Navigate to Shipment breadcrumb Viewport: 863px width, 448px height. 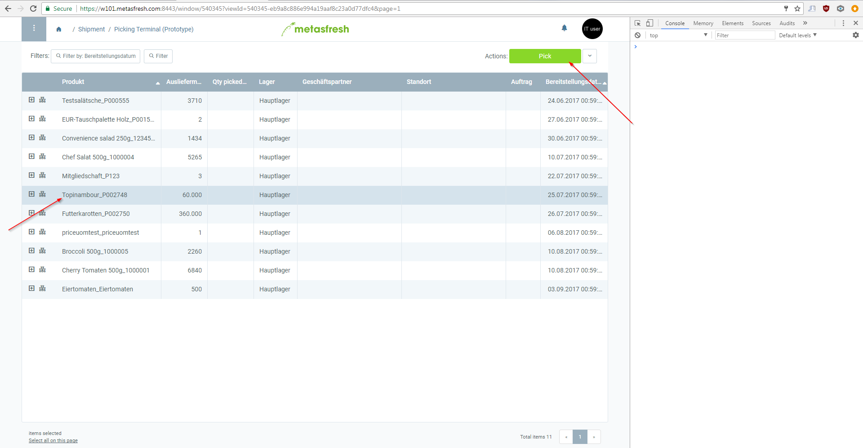click(x=91, y=29)
